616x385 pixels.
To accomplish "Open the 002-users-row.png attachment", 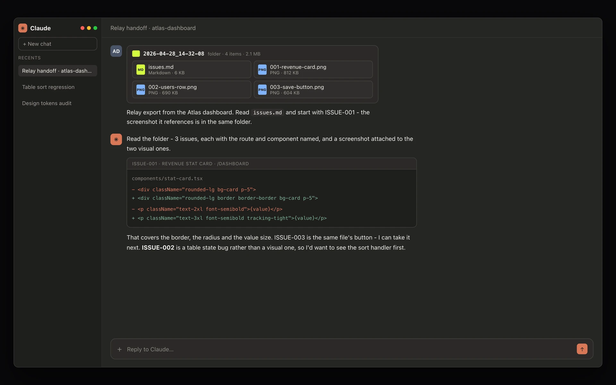I will [192, 90].
